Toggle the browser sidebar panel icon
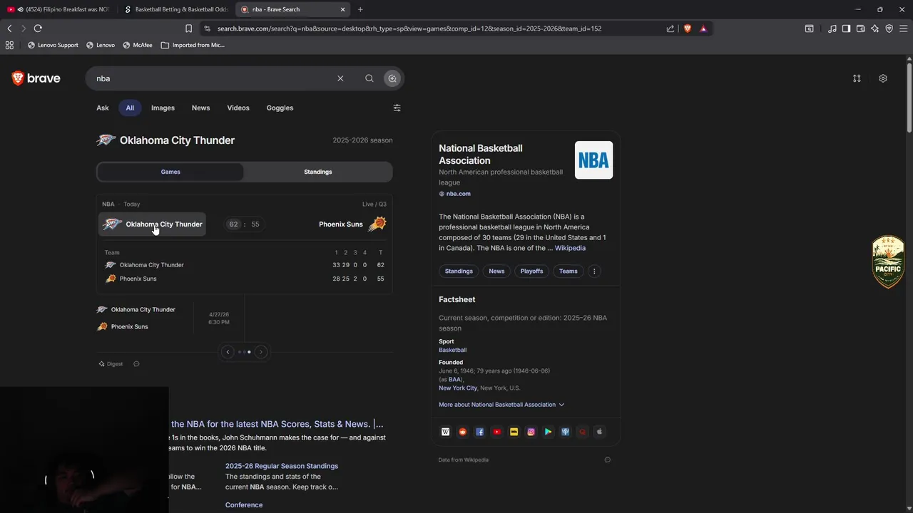This screenshot has width=913, height=513. pos(846,28)
